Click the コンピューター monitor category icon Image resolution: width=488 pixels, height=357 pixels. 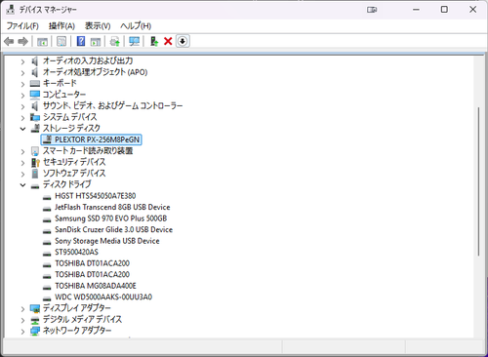[x=35, y=95]
